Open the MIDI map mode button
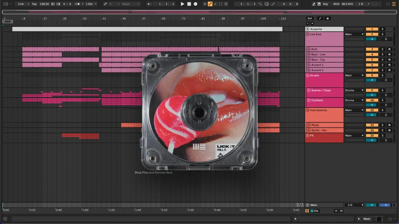The image size is (399, 224). tap(336, 4)
